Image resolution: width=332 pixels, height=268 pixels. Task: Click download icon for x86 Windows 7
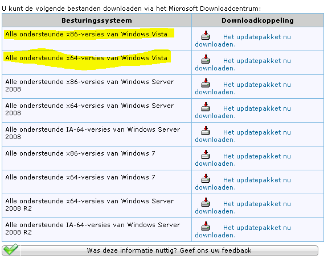(x=206, y=154)
